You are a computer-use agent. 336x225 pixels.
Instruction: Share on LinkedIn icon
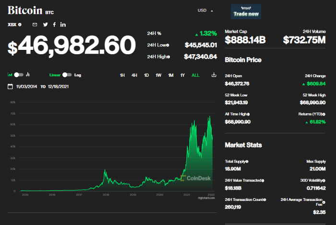tap(63, 24)
